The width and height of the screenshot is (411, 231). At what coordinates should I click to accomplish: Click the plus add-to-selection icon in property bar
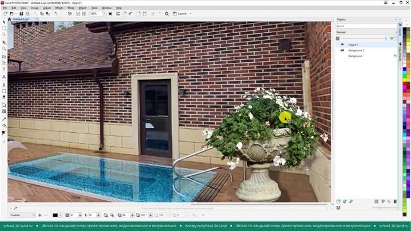[40, 216]
